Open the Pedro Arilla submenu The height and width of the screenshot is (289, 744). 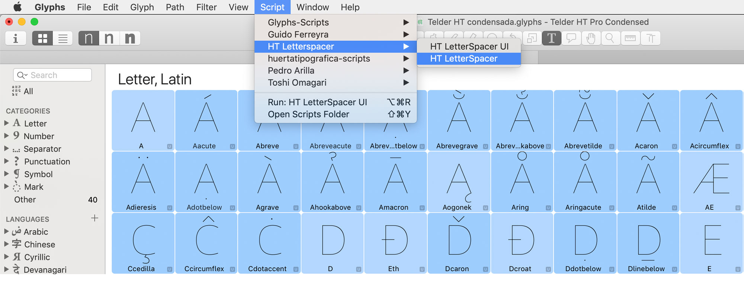pos(336,71)
